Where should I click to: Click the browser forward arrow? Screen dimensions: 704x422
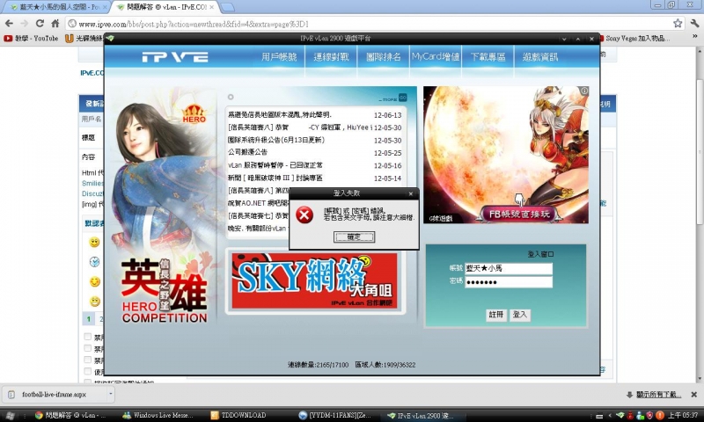[25, 24]
